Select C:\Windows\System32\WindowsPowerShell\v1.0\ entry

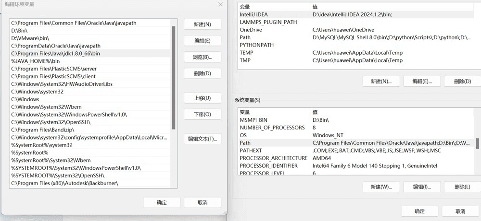pyautogui.click(x=89, y=115)
